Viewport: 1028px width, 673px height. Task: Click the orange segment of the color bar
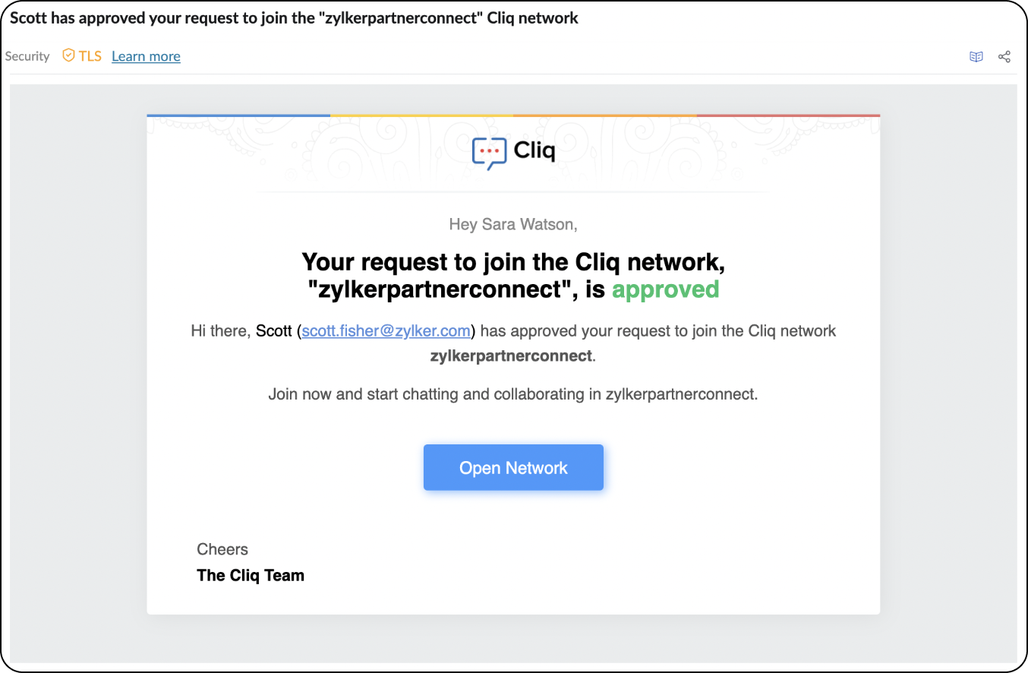point(605,115)
